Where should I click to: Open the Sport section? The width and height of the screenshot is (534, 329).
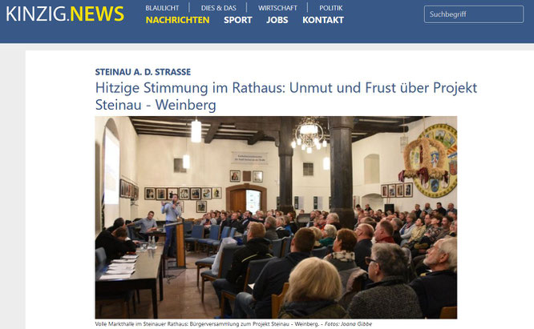click(237, 20)
